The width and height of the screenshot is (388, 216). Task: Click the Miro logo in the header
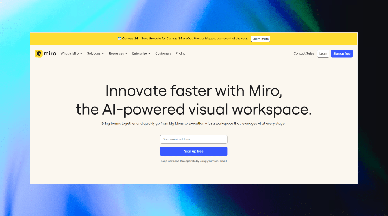tap(45, 53)
